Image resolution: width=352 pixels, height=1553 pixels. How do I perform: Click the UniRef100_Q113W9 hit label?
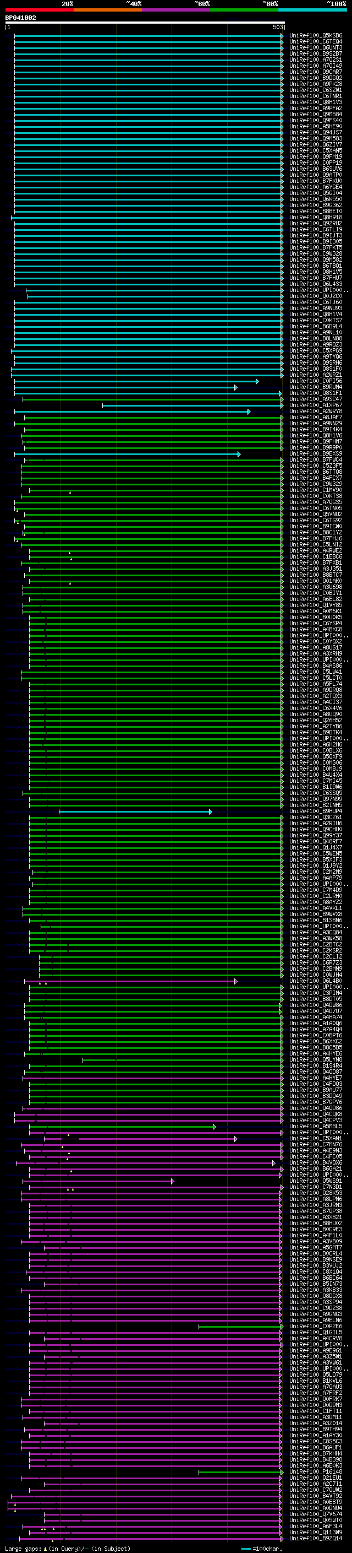tap(316, 1533)
